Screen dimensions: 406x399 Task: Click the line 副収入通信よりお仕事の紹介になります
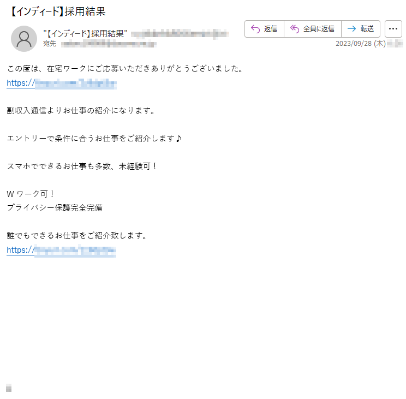[x=81, y=111]
